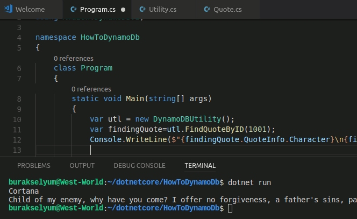Open the PROBLEMS panel tab
Screen dimensions: 357x219
[34, 166]
